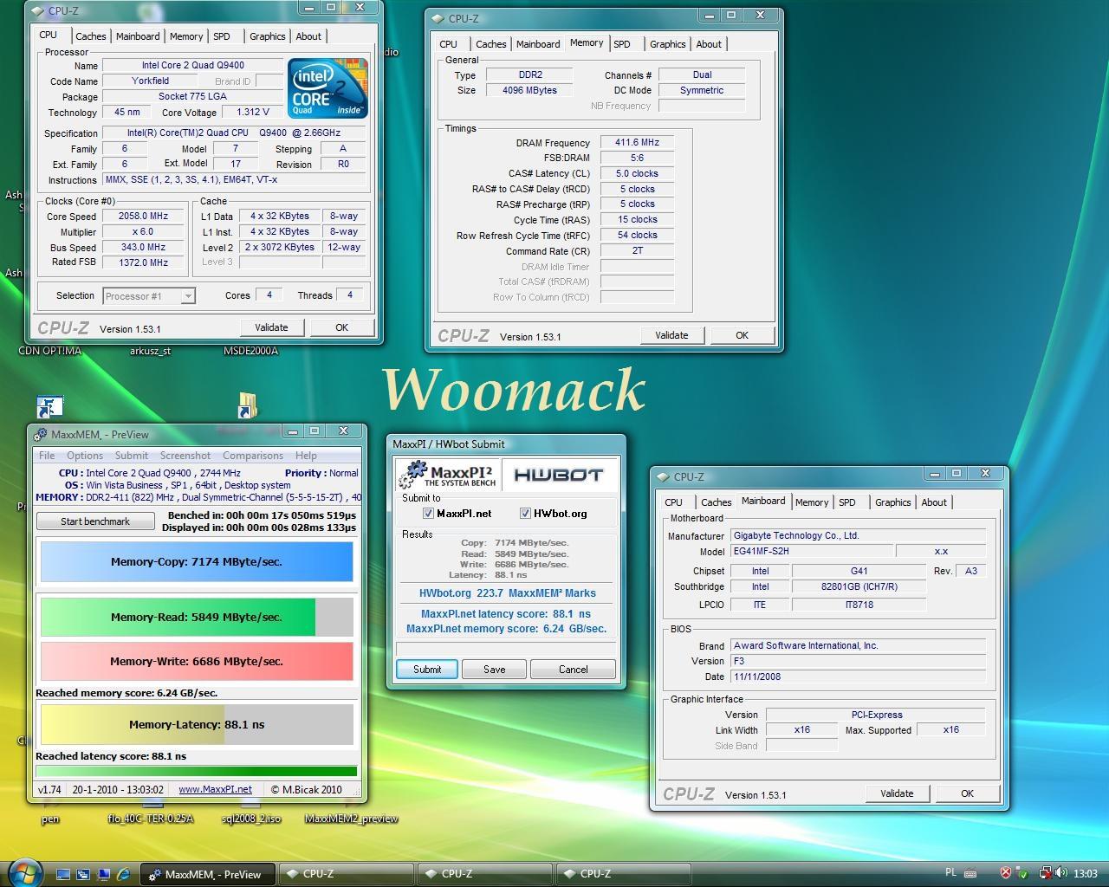Click Core Speed value 2058.0 MHz

point(144,217)
